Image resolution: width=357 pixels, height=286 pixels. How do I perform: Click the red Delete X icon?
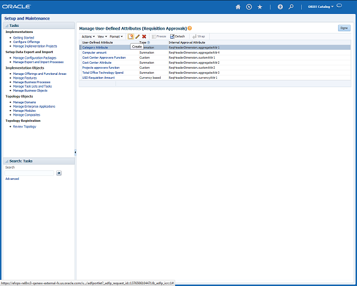(x=144, y=36)
